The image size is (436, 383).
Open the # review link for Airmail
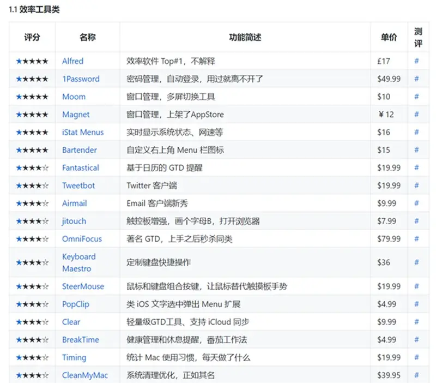tap(416, 204)
